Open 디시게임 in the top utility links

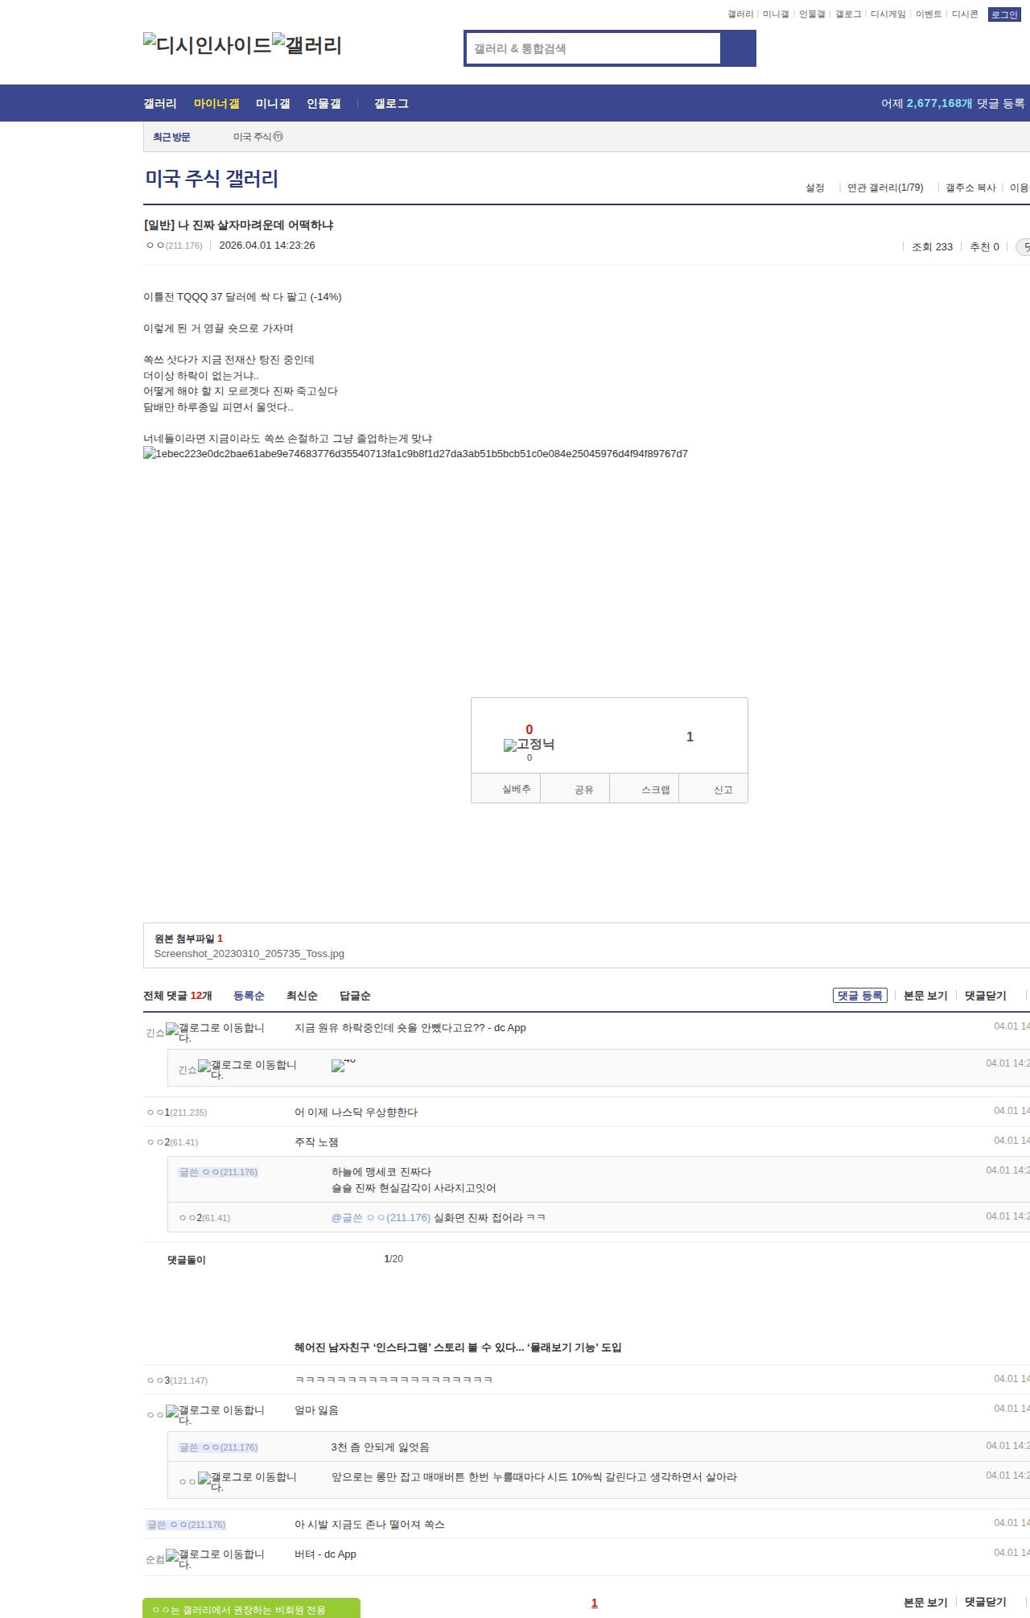tap(888, 14)
